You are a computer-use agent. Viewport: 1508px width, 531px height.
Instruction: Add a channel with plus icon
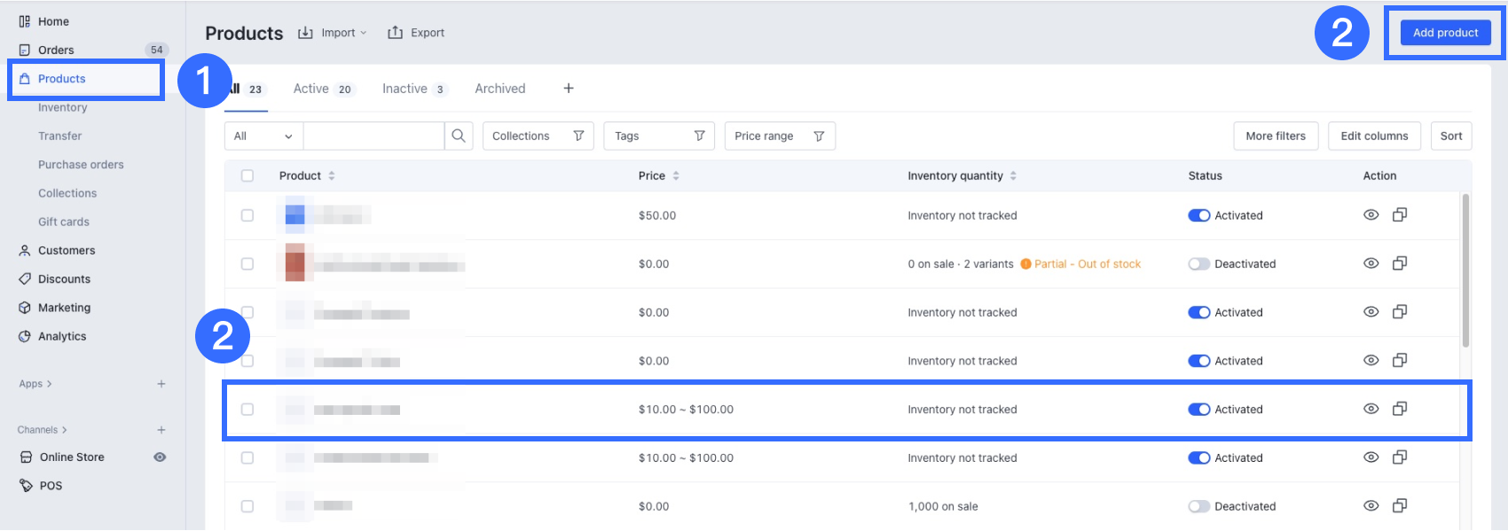point(161,430)
